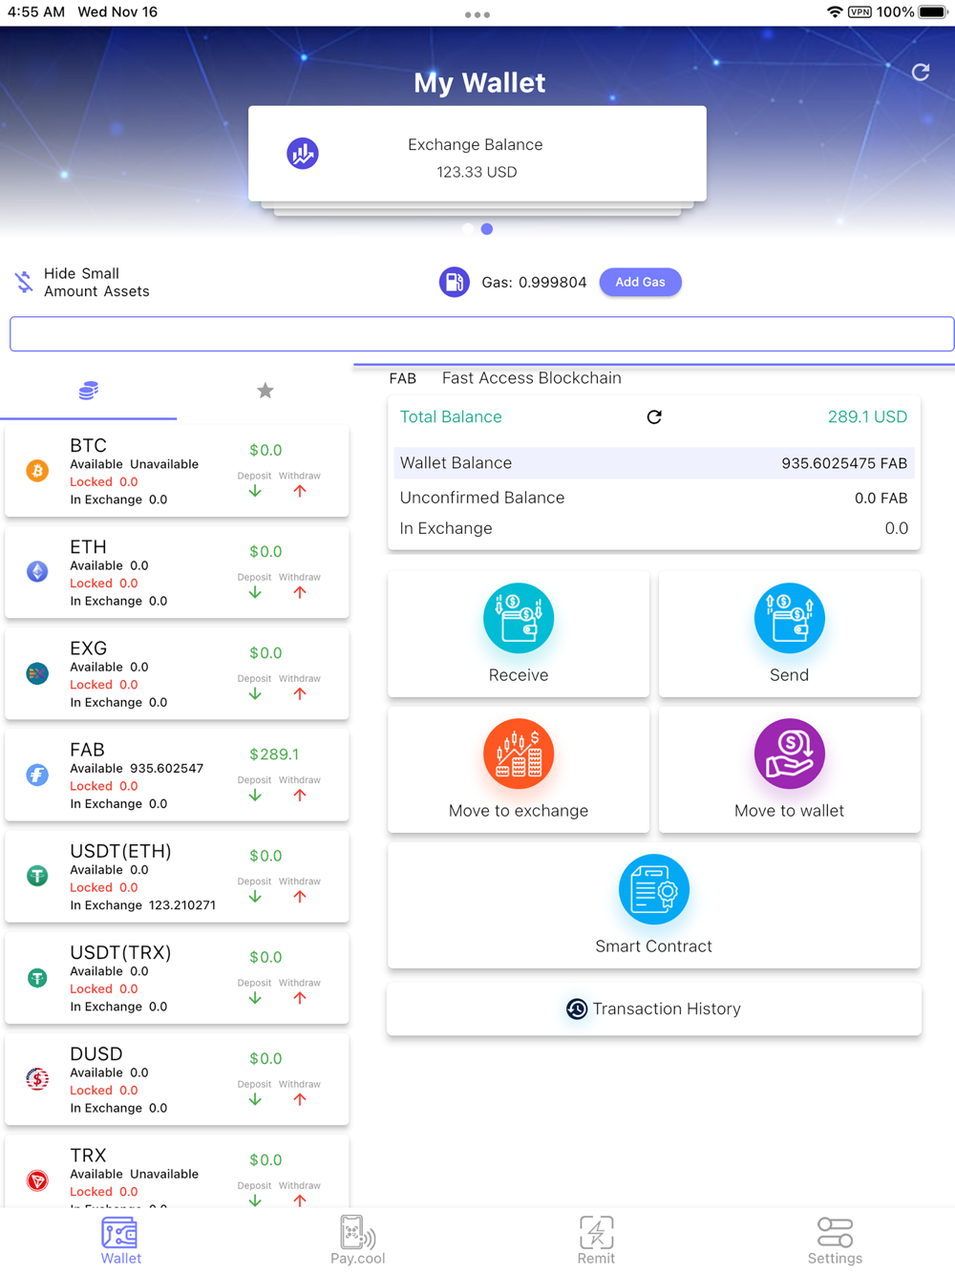Select the USDT(ETH) coin icon
This screenshot has width=955, height=1274.
point(37,876)
